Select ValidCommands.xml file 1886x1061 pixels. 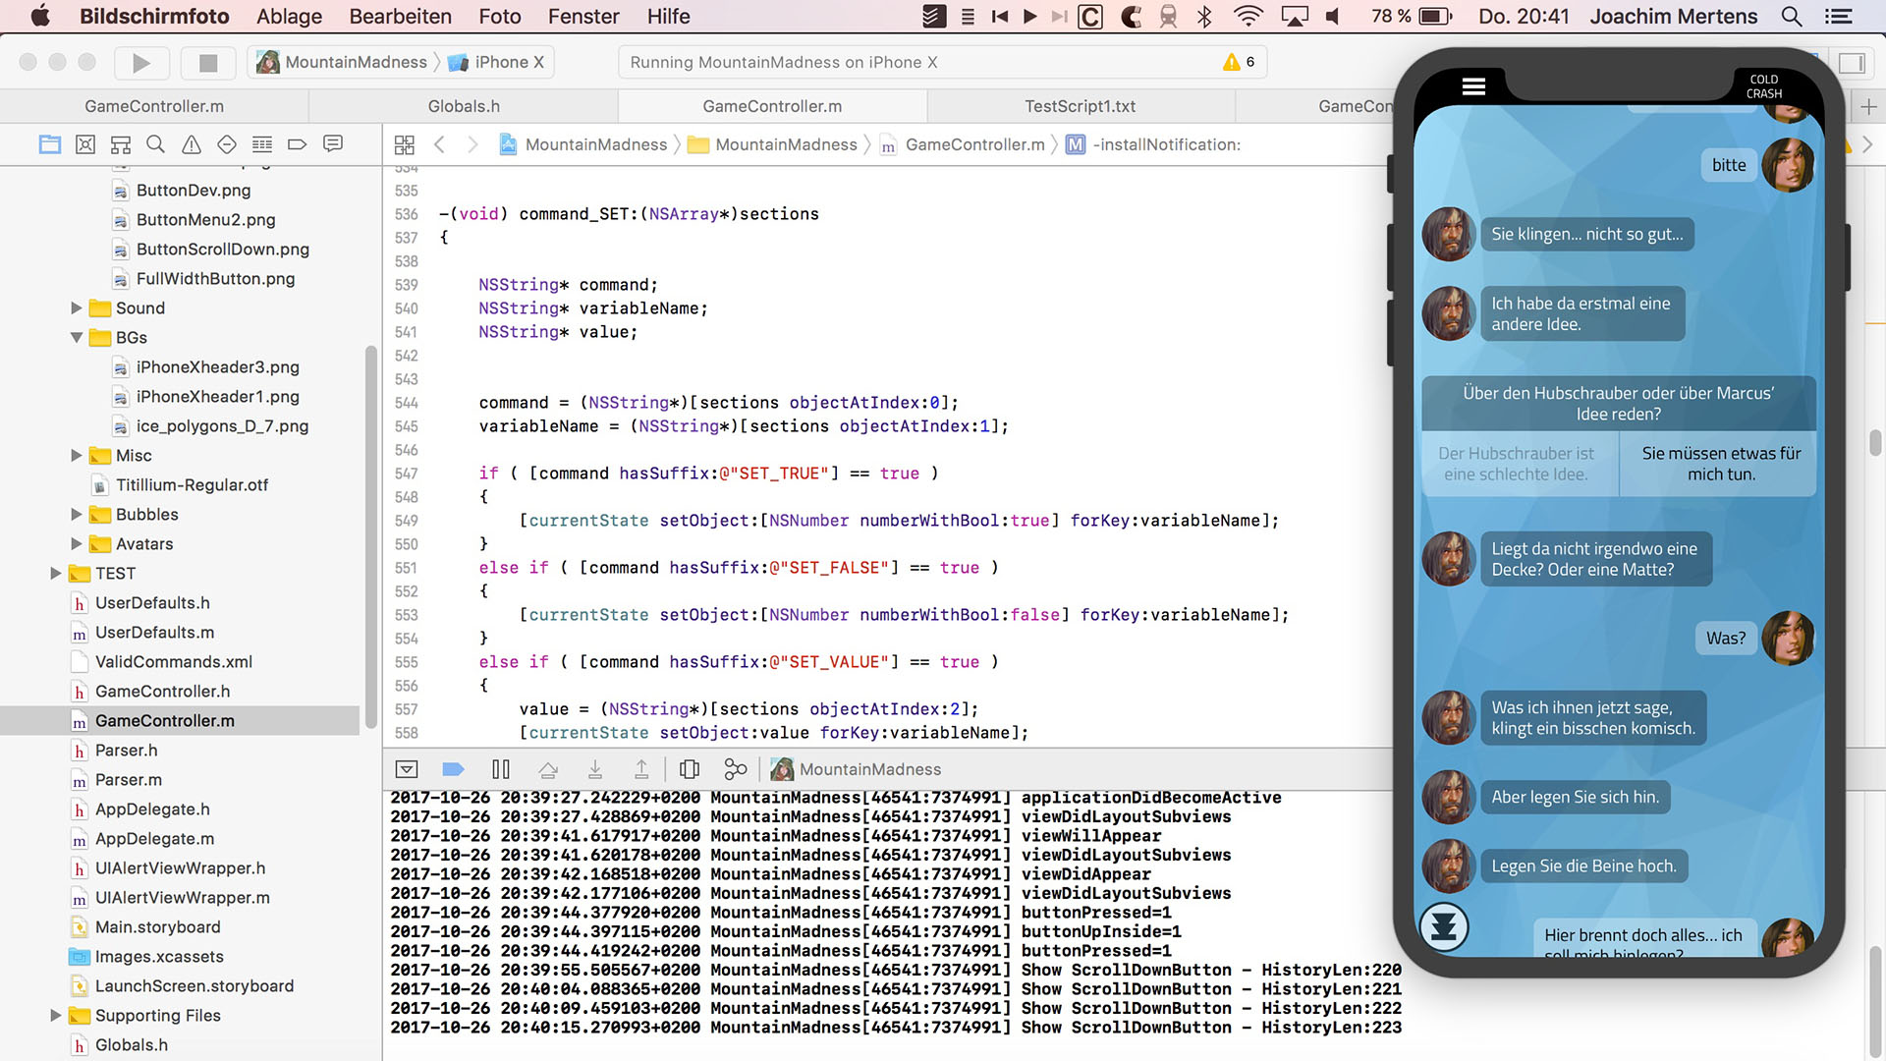point(173,662)
